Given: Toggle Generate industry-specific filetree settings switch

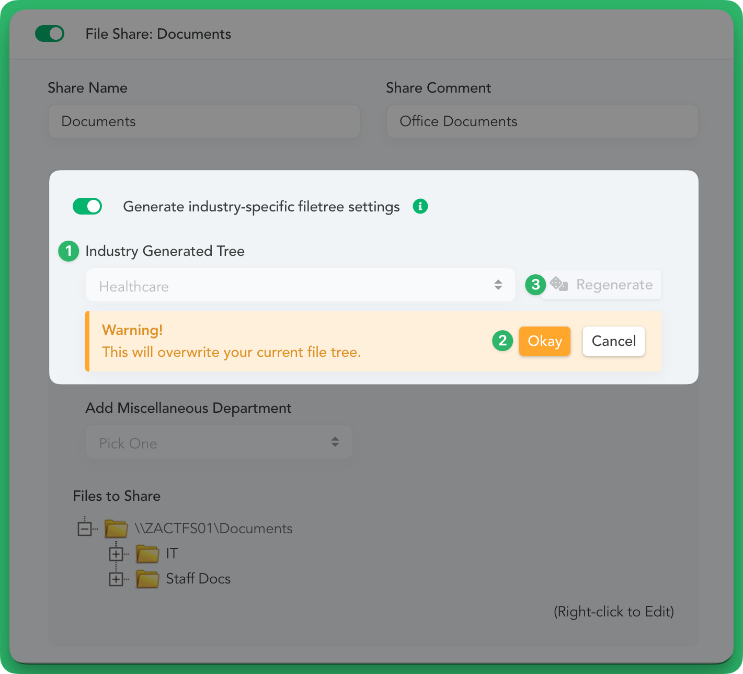Looking at the screenshot, I should click(x=87, y=206).
